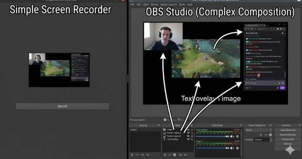The height and width of the screenshot is (159, 302).
Task: Click the game footage in OBS preview
Action: coord(206,59)
